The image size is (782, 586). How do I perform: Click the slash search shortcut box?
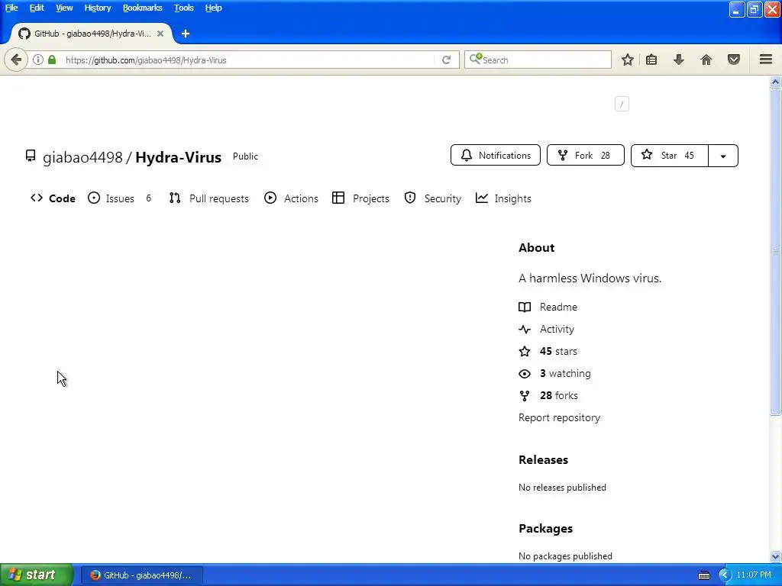[x=622, y=104]
